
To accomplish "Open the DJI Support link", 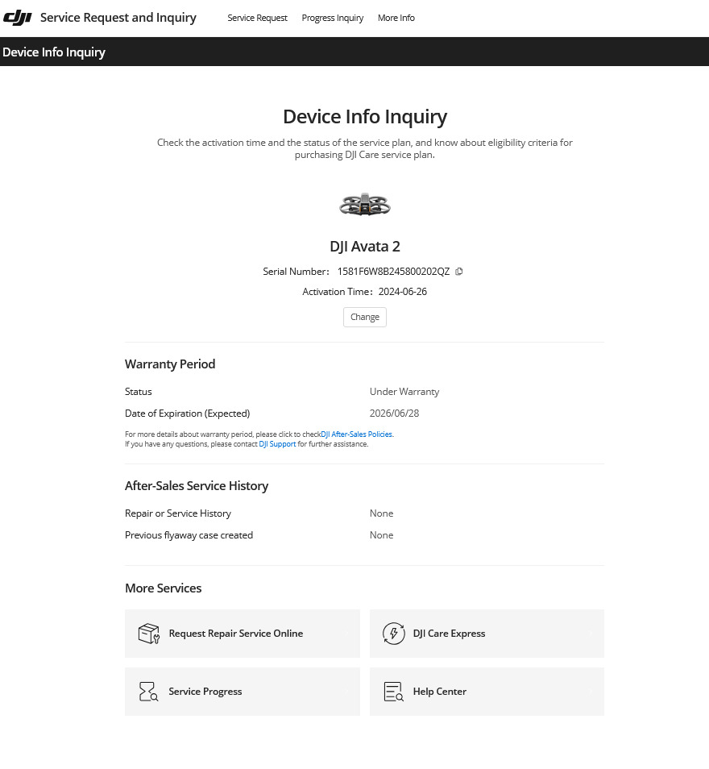I will 277,444.
